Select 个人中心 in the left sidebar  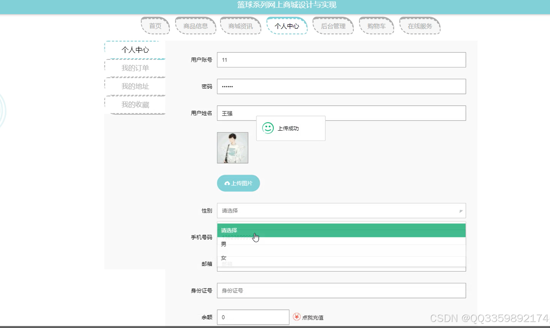(x=135, y=50)
